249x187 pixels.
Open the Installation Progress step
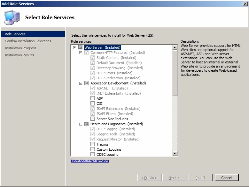coord(20,48)
